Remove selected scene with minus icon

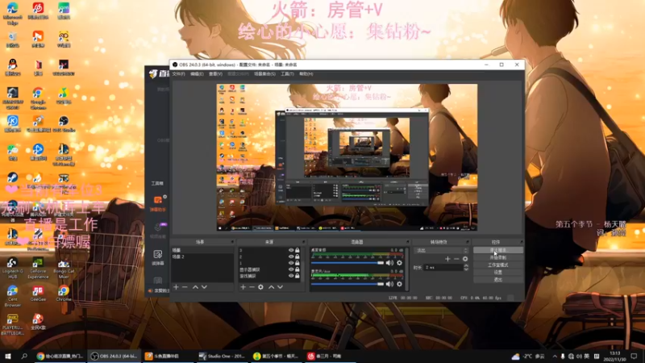[185, 287]
